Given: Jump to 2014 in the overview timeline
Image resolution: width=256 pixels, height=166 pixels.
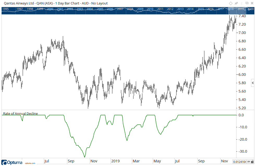Looking at the screenshot, I should pyautogui.click(x=190, y=9).
